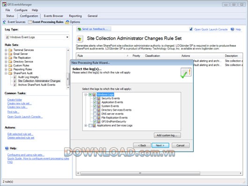Click the GFI EndPointSecurity log icon
248x186 pixels.
(99, 122)
